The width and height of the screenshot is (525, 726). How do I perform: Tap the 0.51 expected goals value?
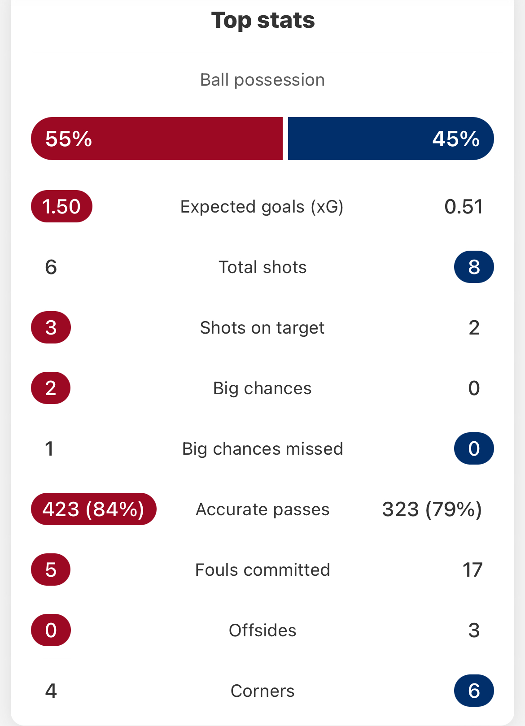[464, 207]
